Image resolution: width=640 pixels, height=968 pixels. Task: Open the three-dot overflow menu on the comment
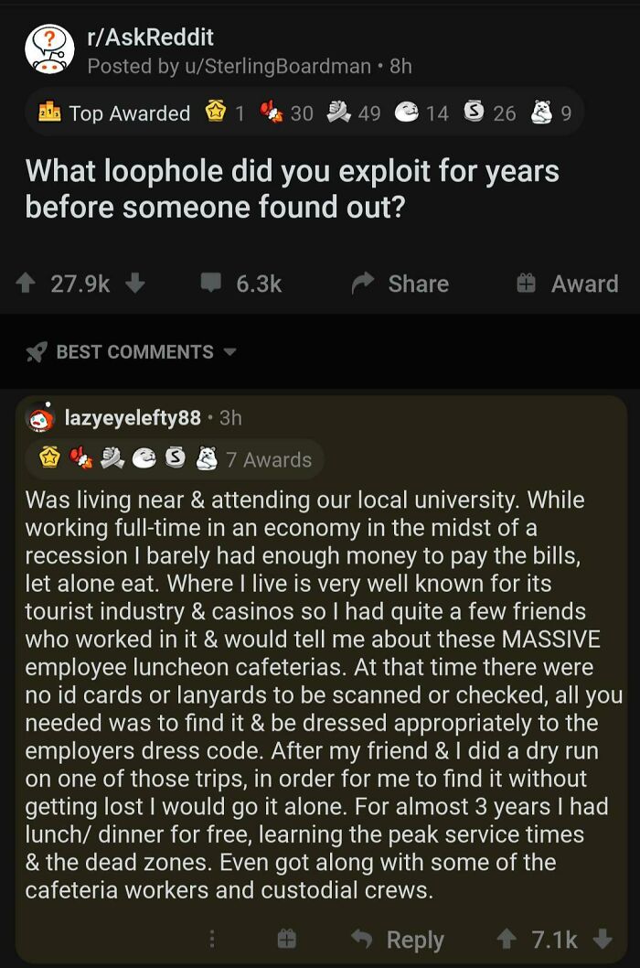point(212,940)
